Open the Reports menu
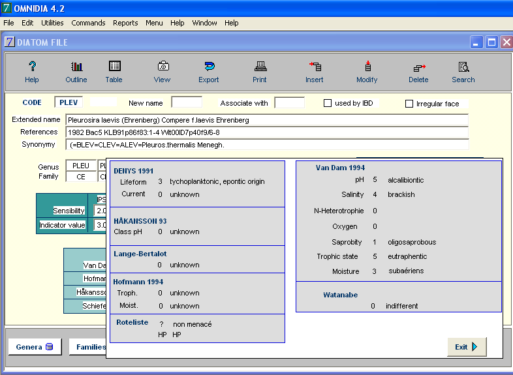513x375 pixels. (x=125, y=23)
